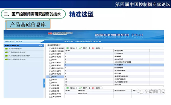The height and width of the screenshot is (105, 171).
Task: Click green checkmark 显示 icon above 属性名称 table
Action: (80, 48)
